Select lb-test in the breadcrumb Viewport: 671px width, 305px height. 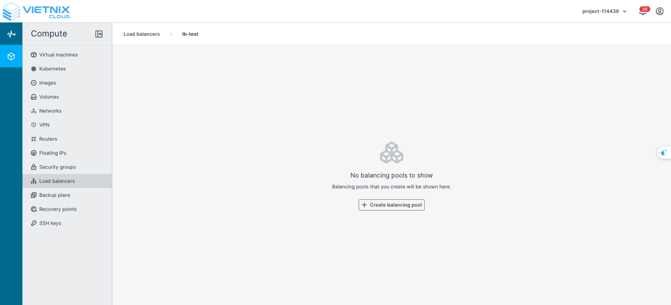(190, 34)
